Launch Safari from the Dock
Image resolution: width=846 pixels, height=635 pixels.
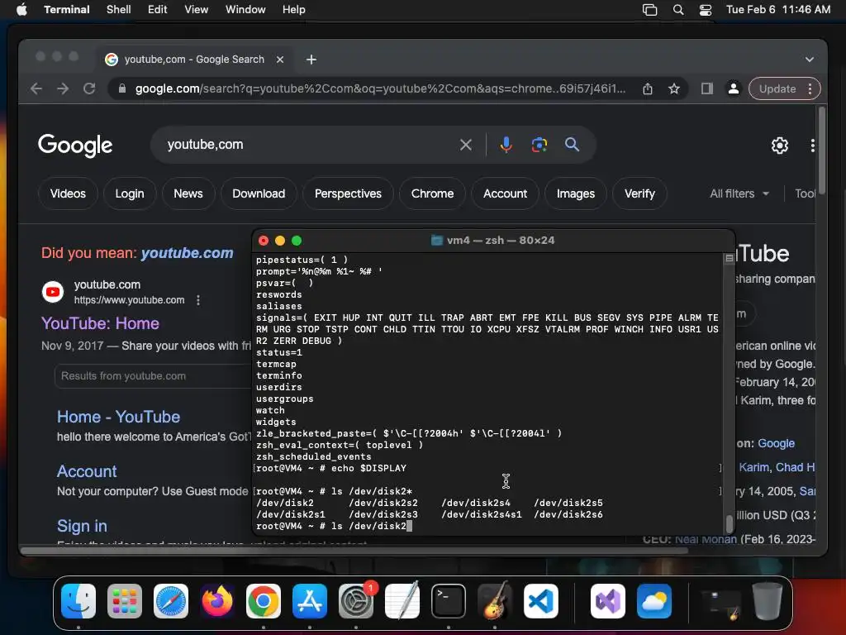click(x=171, y=601)
